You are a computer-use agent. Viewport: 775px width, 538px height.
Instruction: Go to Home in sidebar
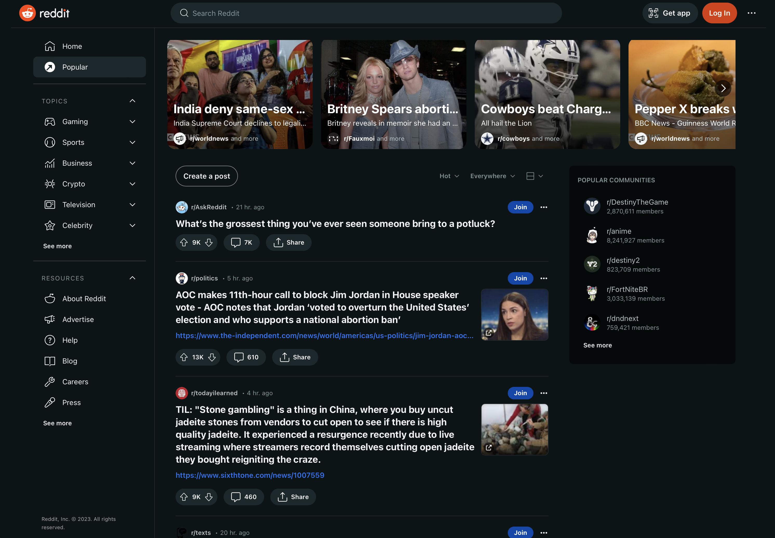(x=89, y=46)
